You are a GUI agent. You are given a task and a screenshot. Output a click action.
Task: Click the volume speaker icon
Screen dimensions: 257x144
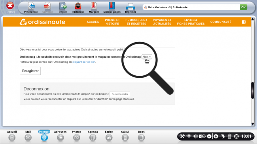(x=196, y=136)
